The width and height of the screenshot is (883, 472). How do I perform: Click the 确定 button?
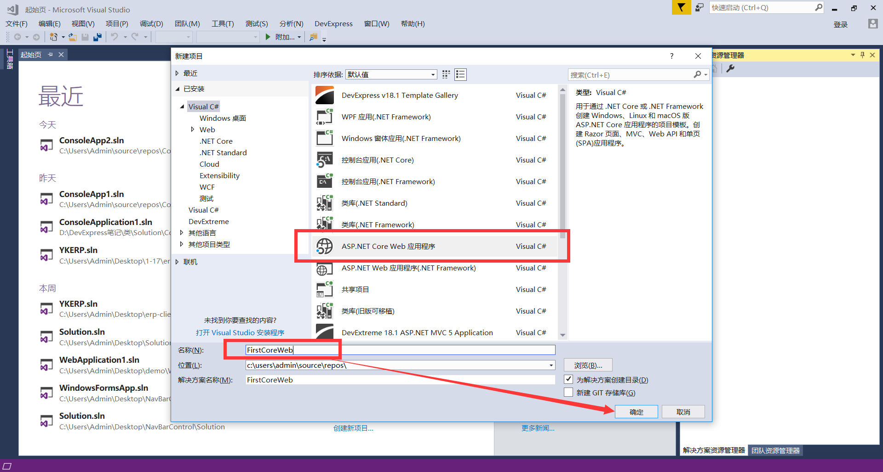tap(636, 412)
